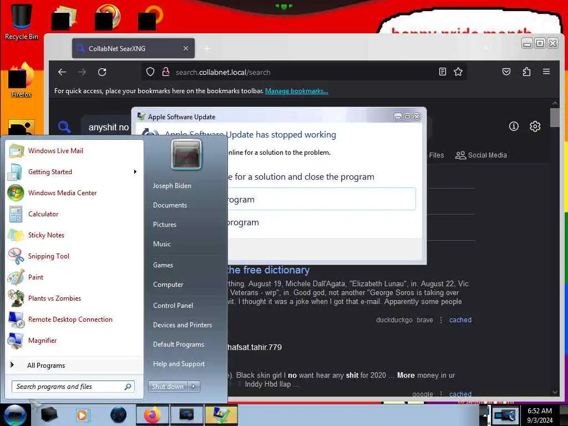Bookmark this page with the star

(x=458, y=72)
